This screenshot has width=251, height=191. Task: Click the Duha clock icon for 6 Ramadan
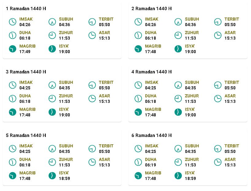click(138, 162)
